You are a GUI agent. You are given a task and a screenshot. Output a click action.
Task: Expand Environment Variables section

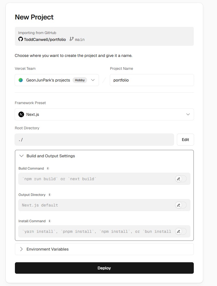[104, 249]
